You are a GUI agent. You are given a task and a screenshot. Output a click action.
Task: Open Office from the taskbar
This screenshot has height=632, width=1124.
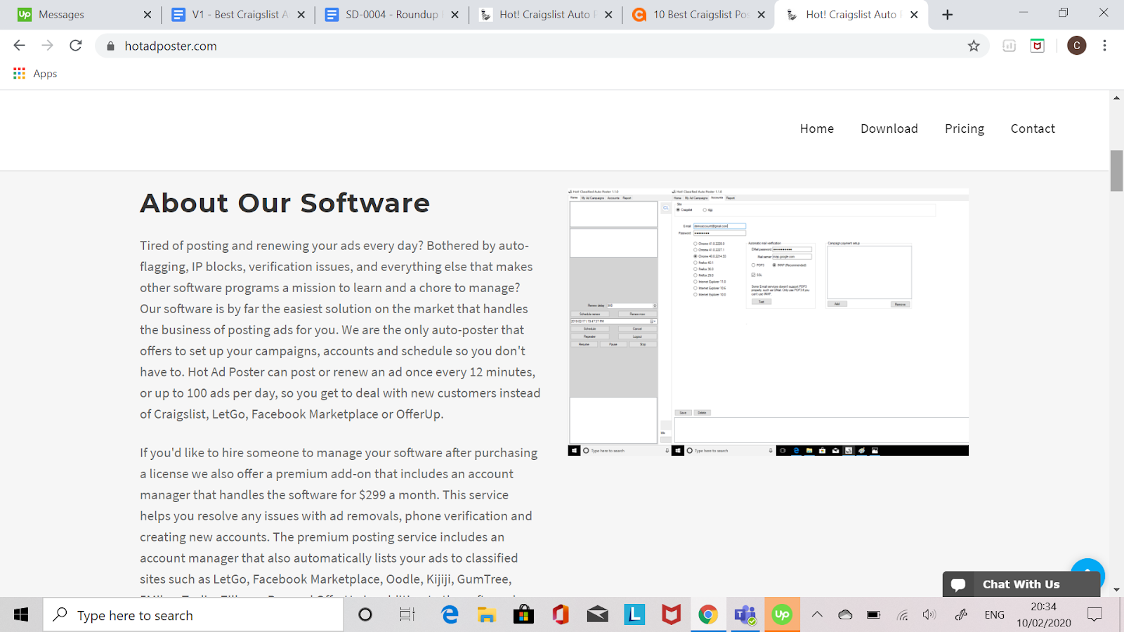pyautogui.click(x=560, y=615)
